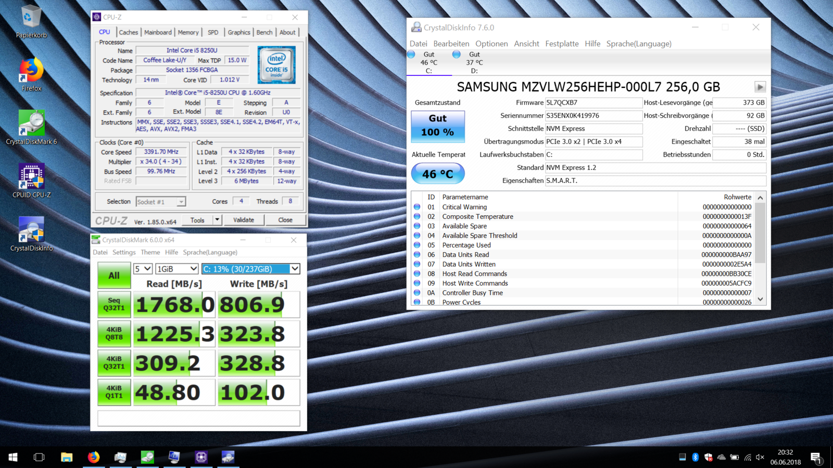Switch to Firefox on the taskbar

click(94, 457)
